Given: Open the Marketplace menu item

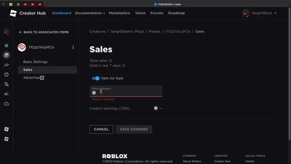Looking at the screenshot, I should (x=120, y=13).
